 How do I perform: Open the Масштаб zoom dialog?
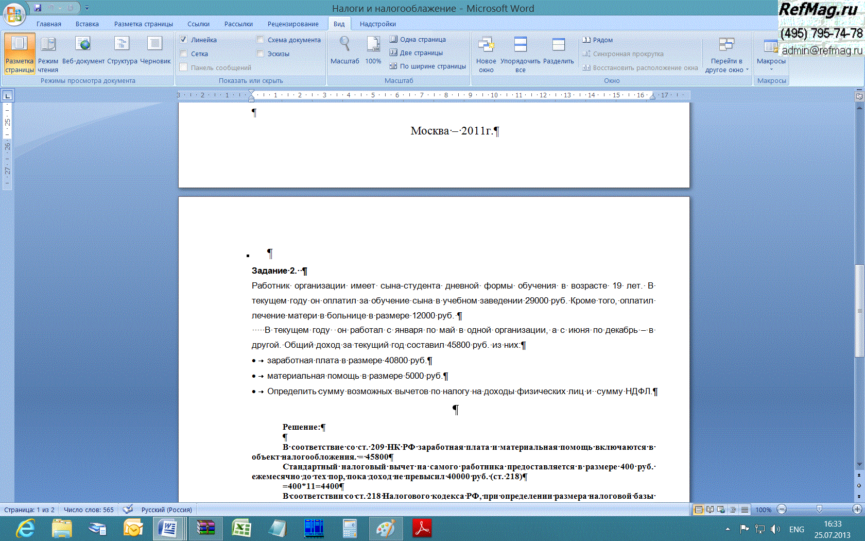(x=344, y=52)
